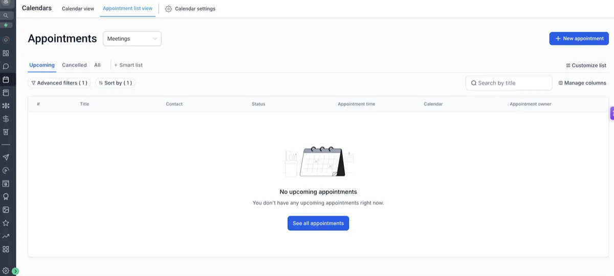Select the Calendars icon in sidebar
The image size is (614, 276).
pos(6,80)
